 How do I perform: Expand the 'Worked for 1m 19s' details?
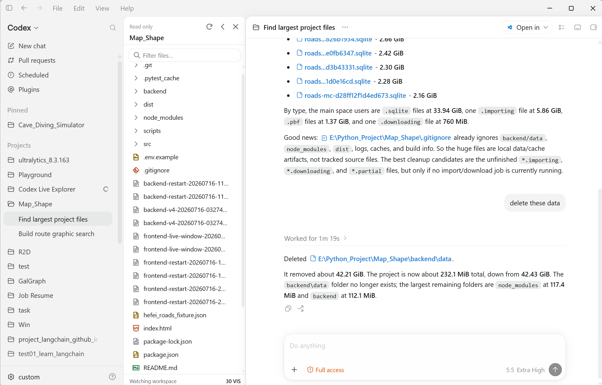pos(316,238)
